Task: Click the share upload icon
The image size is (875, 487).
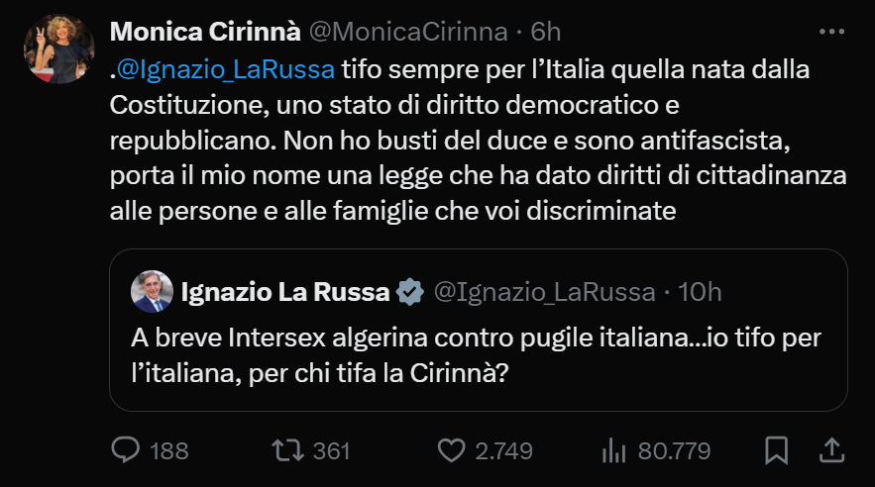Action: click(830, 451)
